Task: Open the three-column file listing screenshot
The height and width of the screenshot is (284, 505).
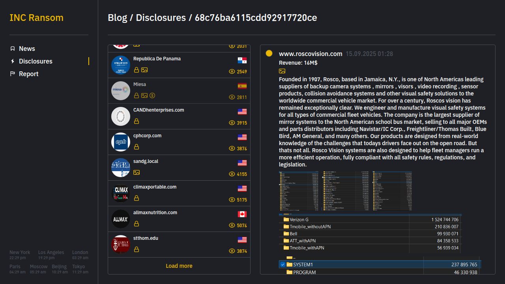Action: coord(345,191)
